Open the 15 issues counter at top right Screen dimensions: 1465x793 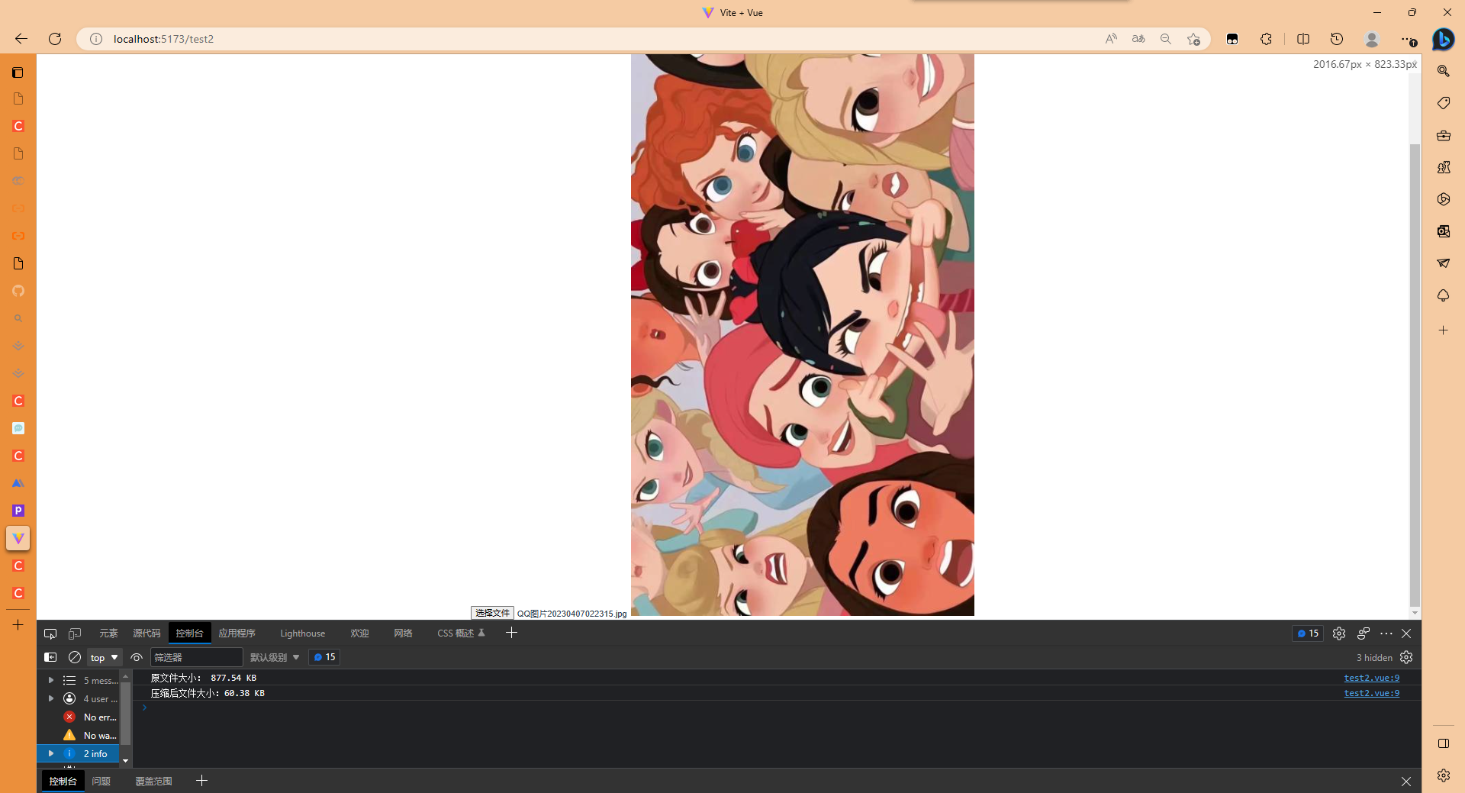tap(1308, 633)
